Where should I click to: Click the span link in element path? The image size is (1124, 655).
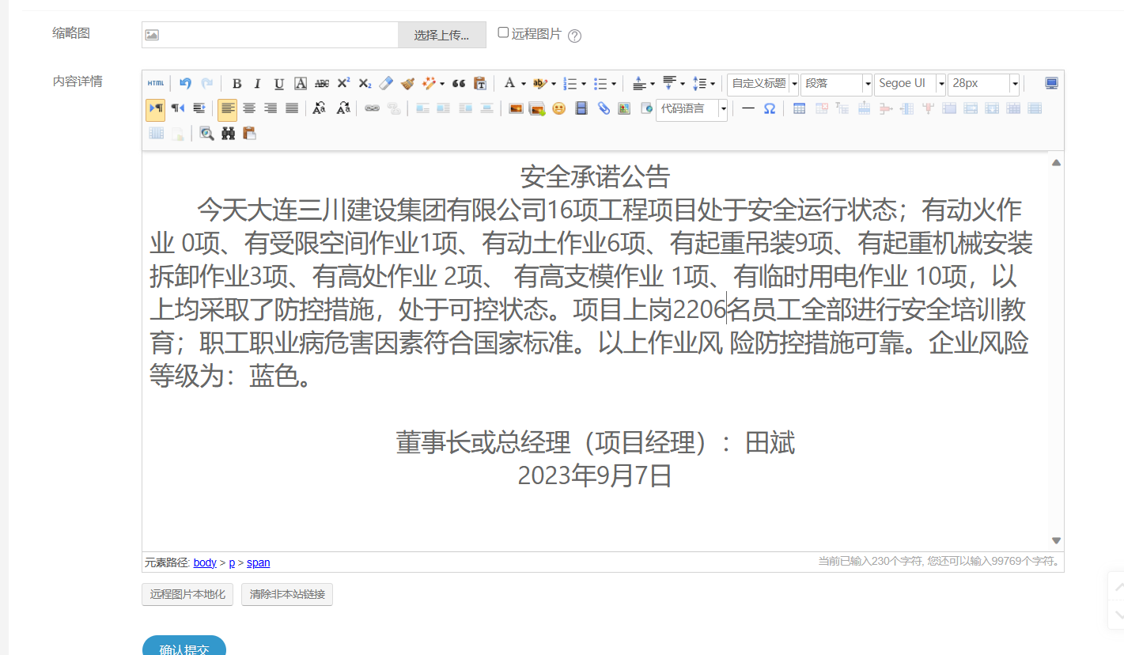tap(259, 562)
